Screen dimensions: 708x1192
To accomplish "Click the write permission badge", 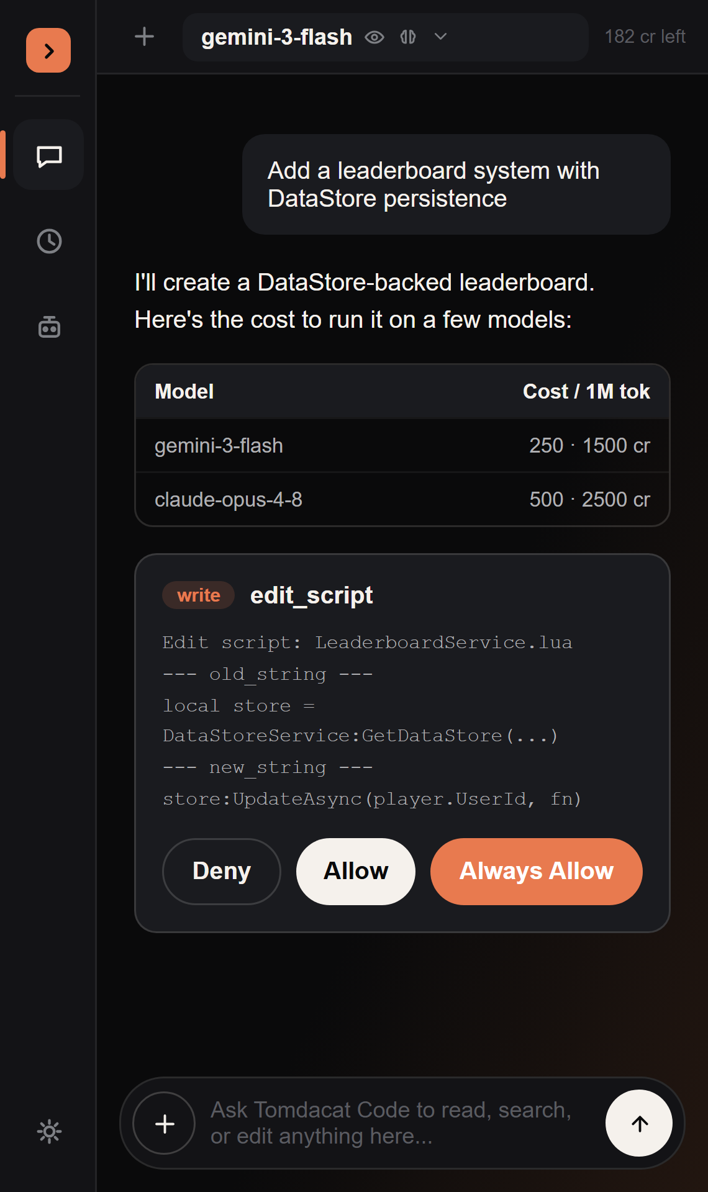I will pos(198,595).
